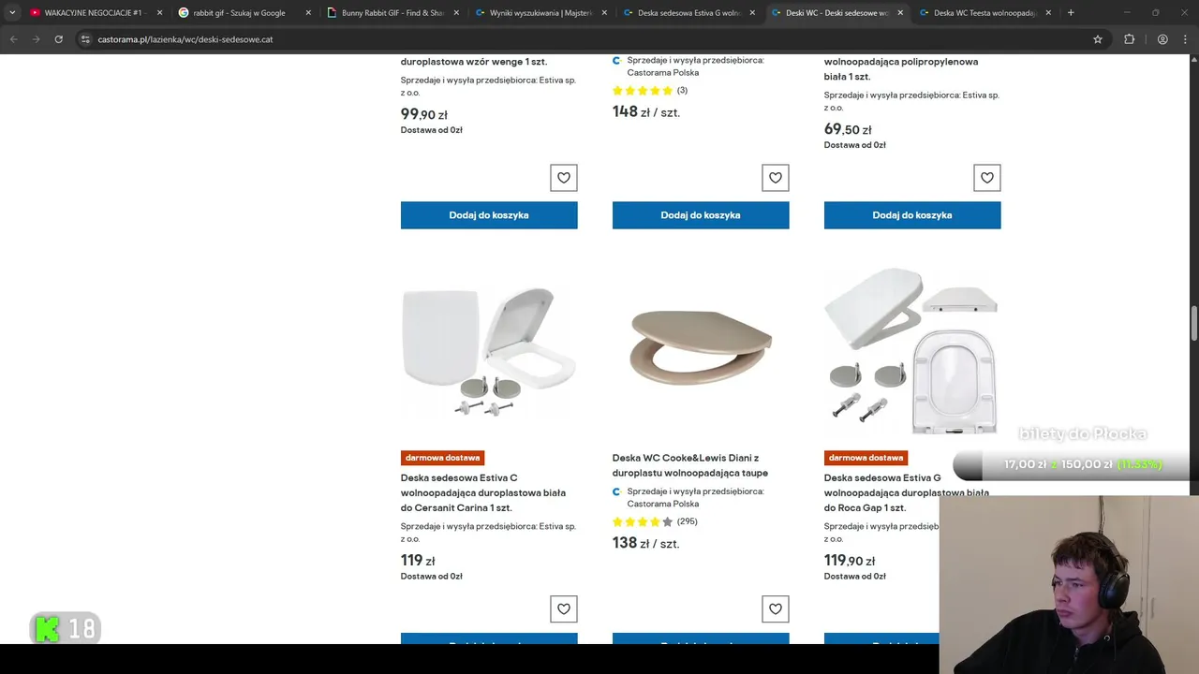Click the page vertical scrollbar thumb
This screenshot has width=1199, height=674.
[x=1193, y=323]
